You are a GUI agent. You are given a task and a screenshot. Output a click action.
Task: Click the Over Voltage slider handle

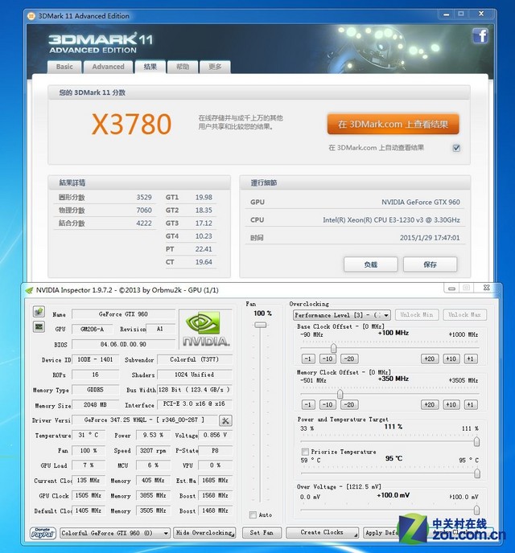(x=476, y=510)
